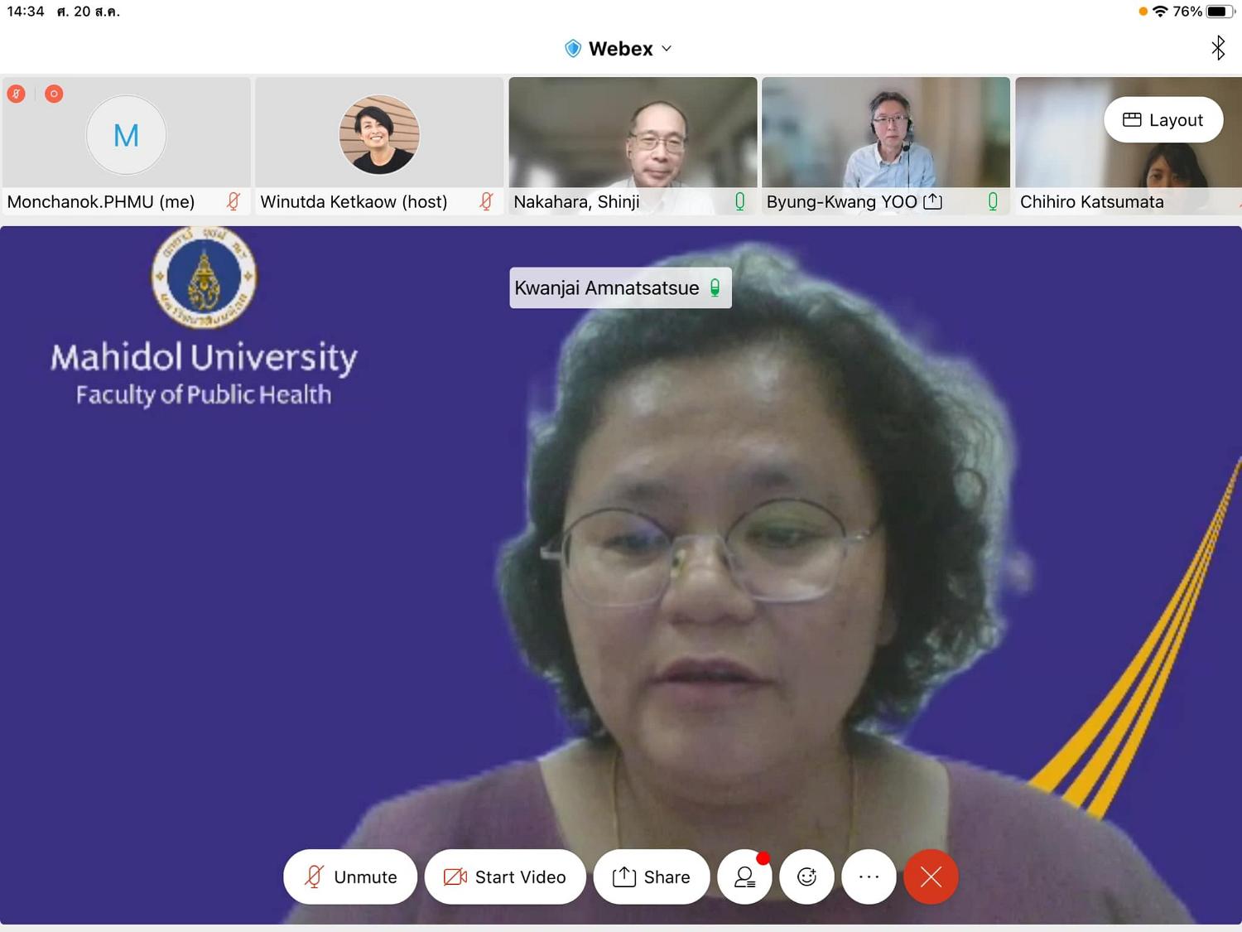The image size is (1242, 932).
Task: Leave the meeting with red X button
Action: pos(931,876)
